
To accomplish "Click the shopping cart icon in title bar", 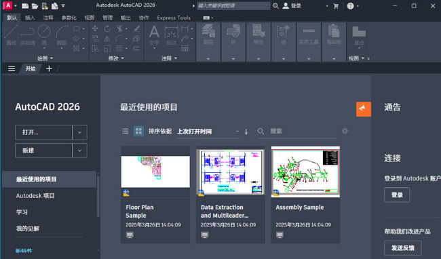I will coord(336,6).
